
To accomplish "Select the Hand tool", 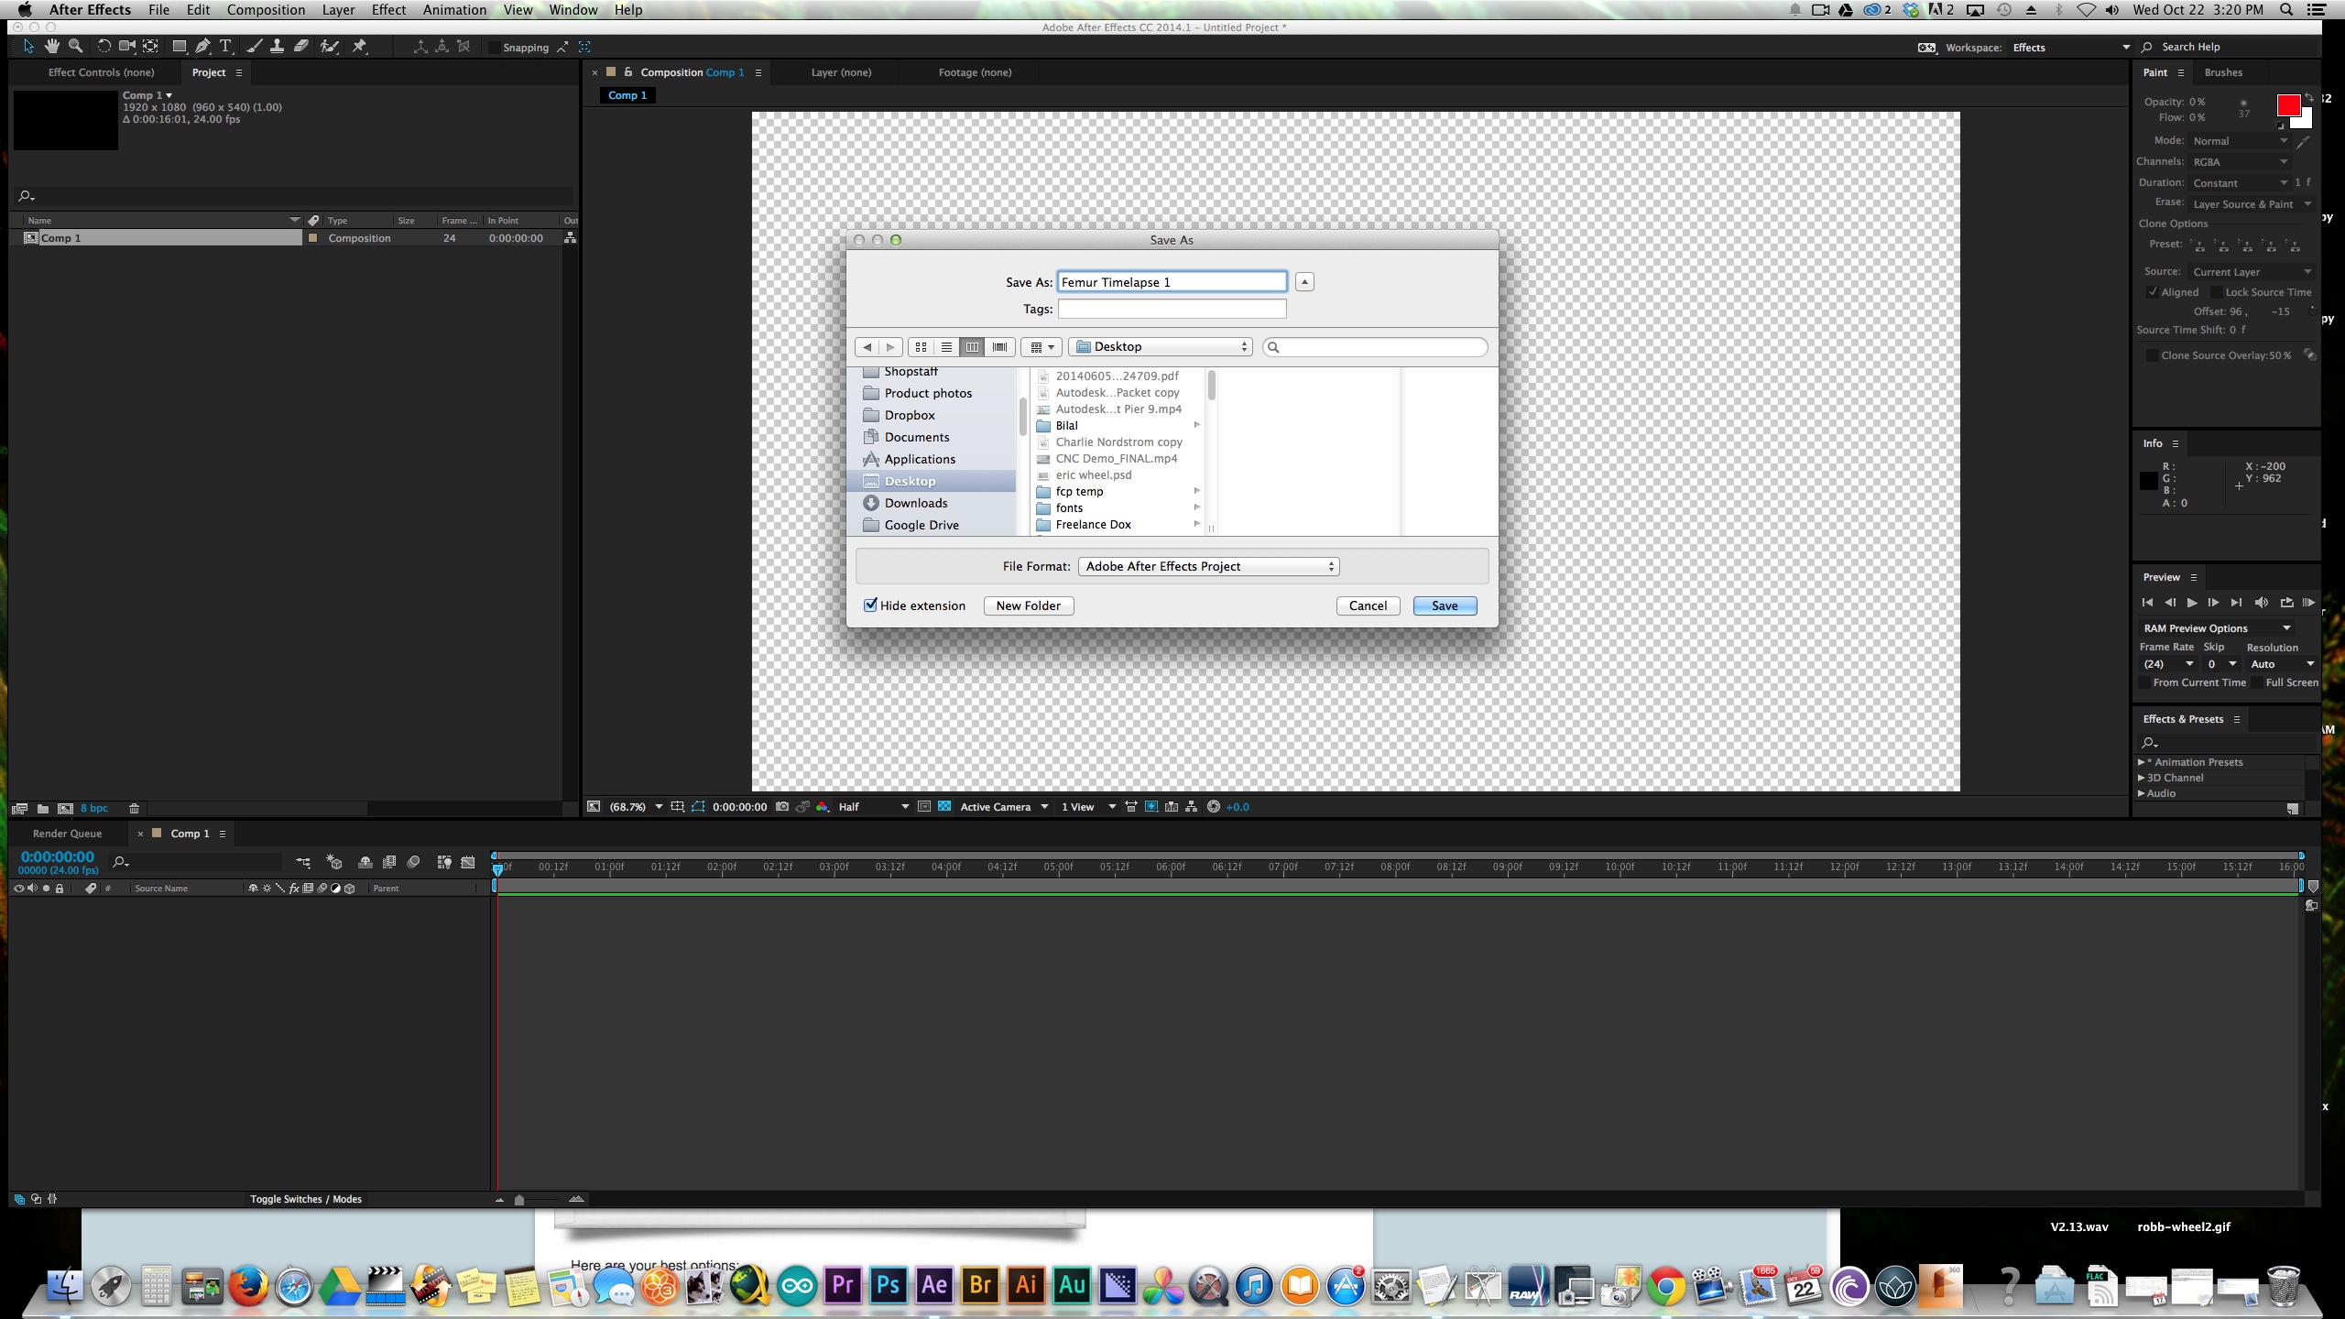I will [x=52, y=46].
